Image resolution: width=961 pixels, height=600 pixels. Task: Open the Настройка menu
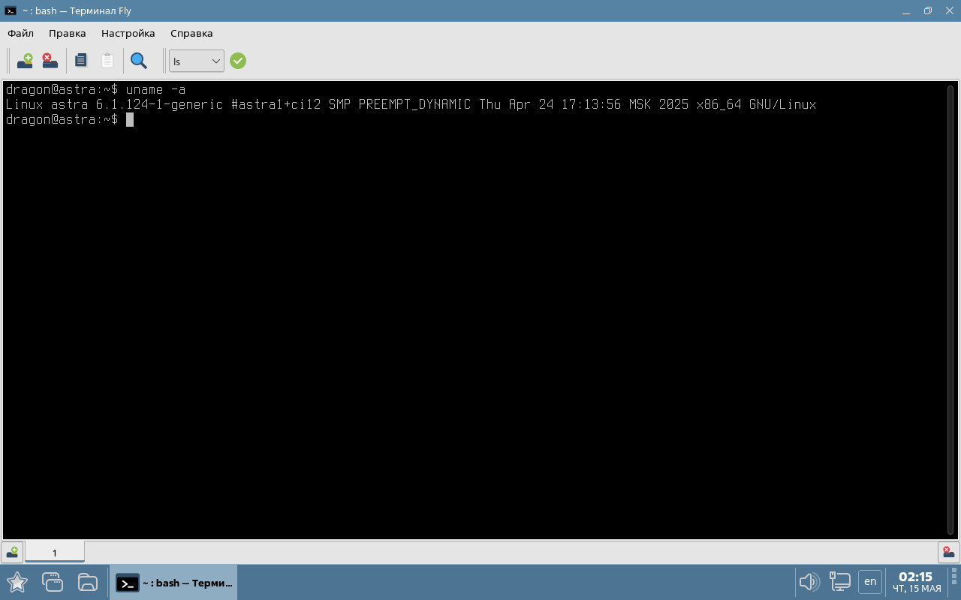pyautogui.click(x=128, y=33)
